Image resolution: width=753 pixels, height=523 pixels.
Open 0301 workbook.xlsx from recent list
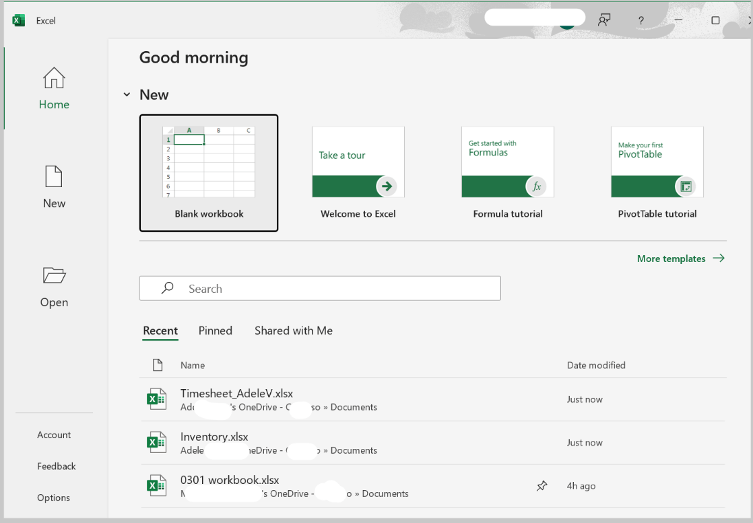(x=432, y=485)
